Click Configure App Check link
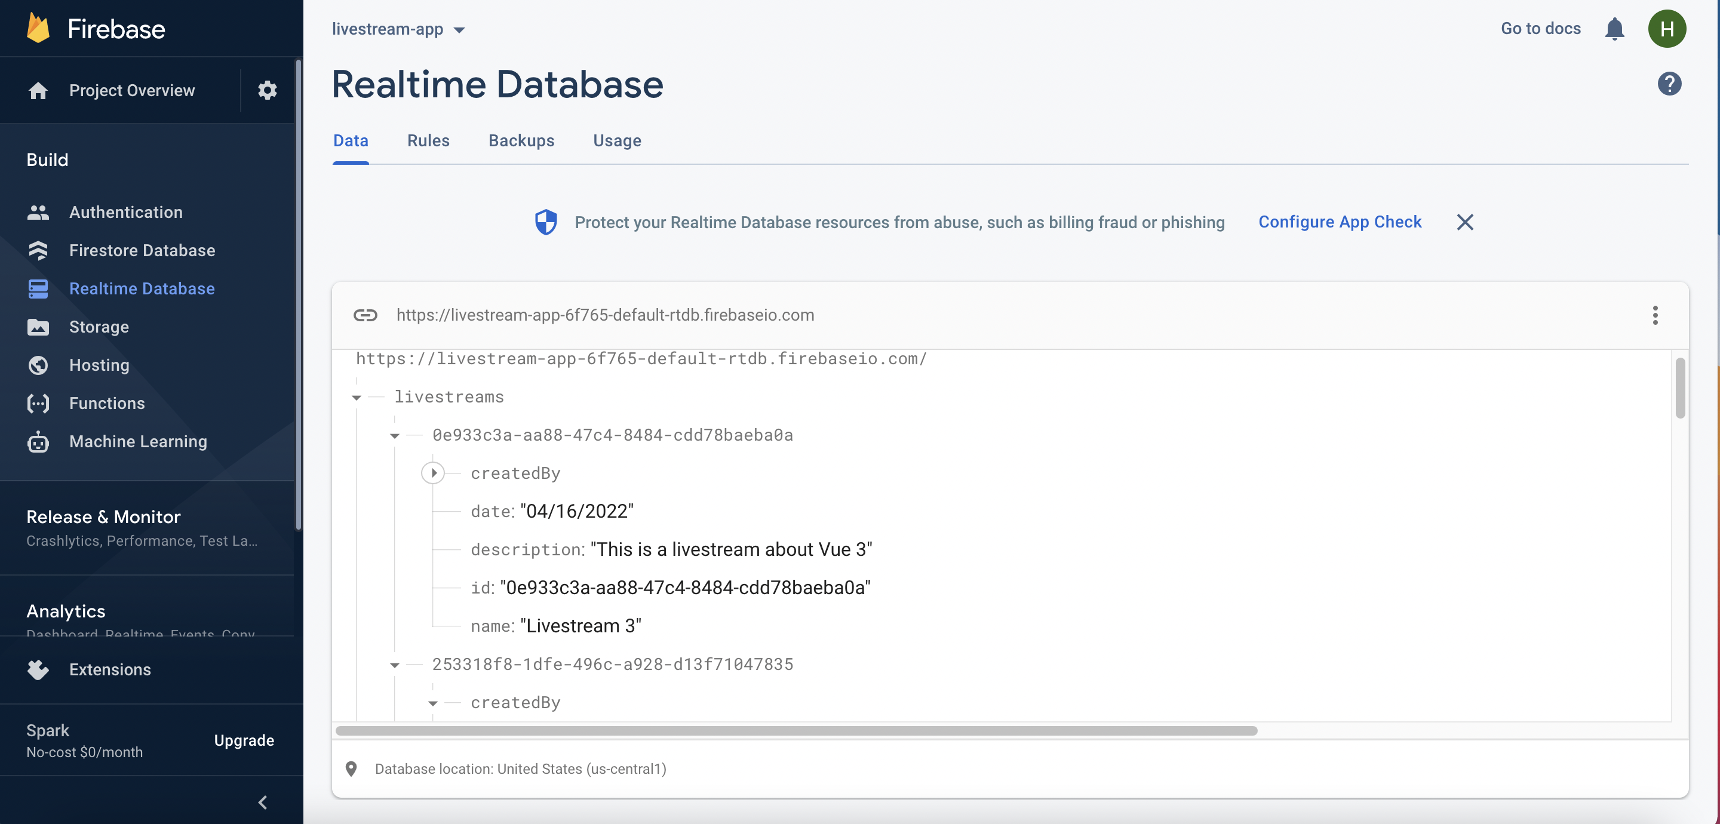This screenshot has height=824, width=1720. pos(1340,222)
